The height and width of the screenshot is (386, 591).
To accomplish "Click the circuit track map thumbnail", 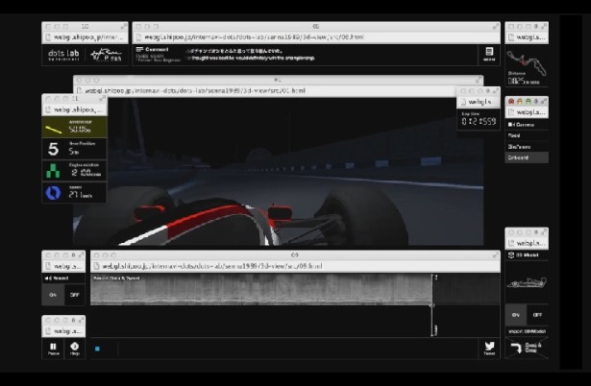I will click(527, 62).
